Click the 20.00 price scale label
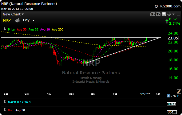The height and width of the screenshot is (115, 182). click(173, 51)
